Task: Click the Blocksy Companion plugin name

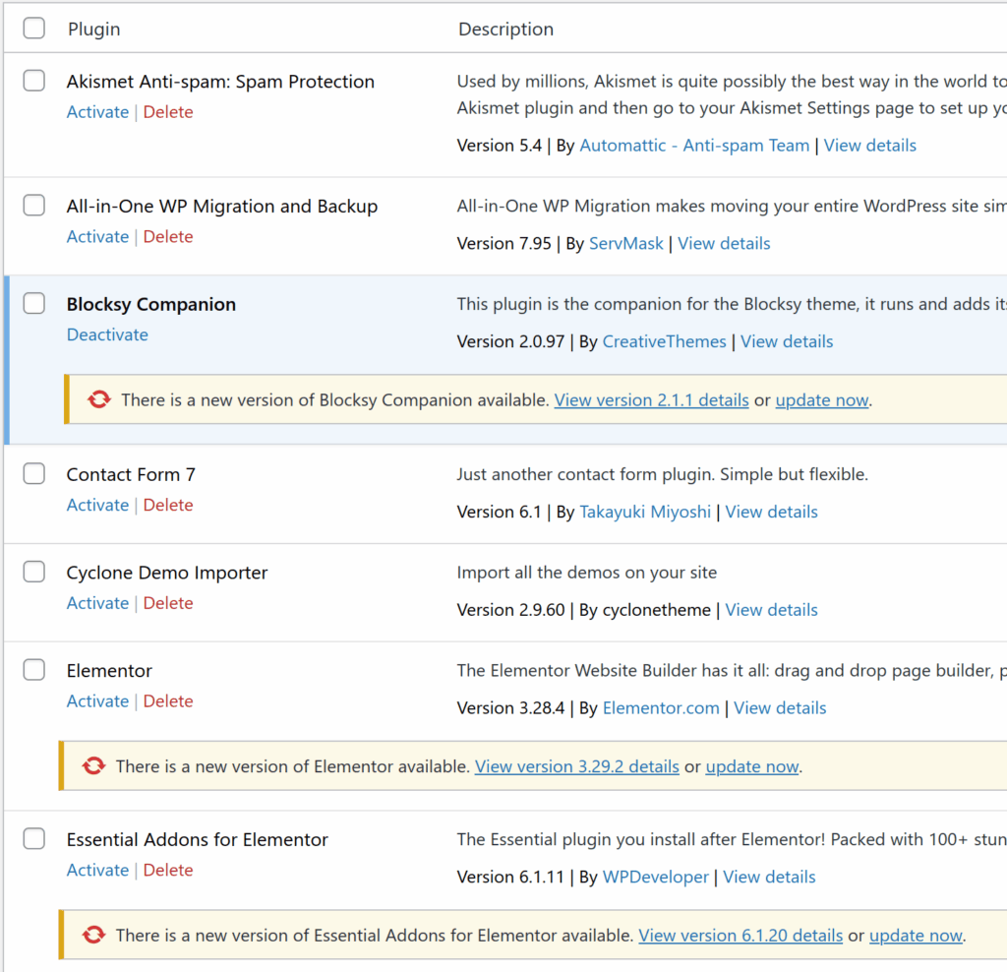Action: (x=150, y=304)
